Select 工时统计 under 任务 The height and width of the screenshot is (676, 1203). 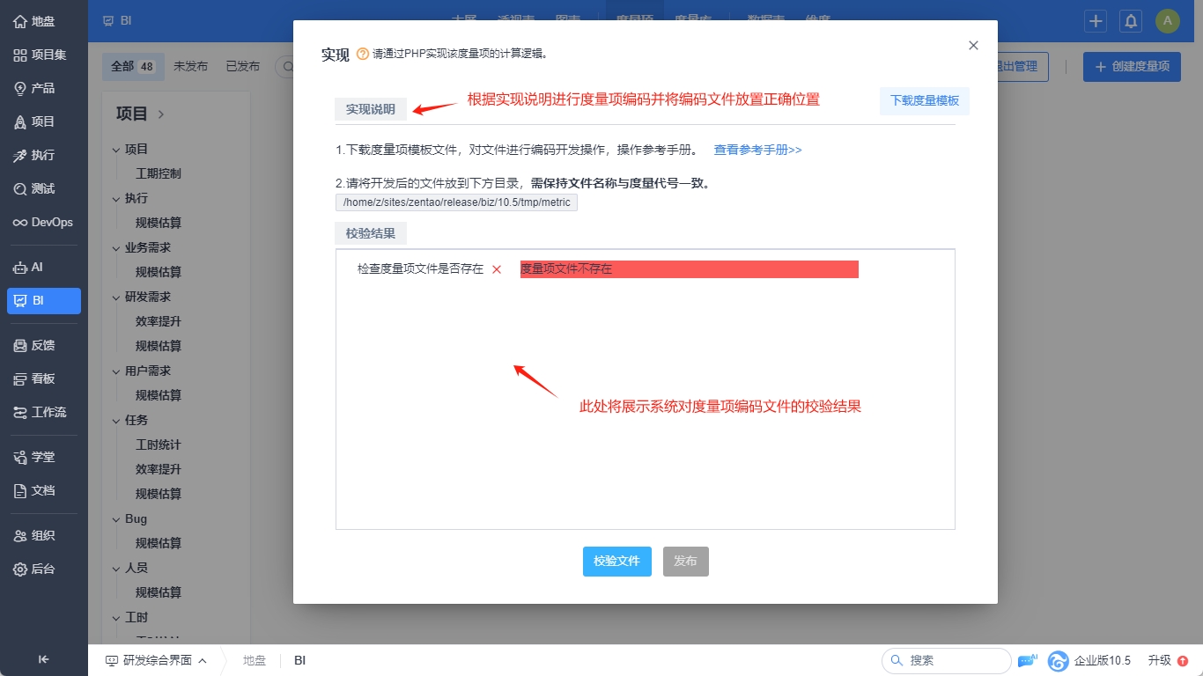click(x=159, y=445)
